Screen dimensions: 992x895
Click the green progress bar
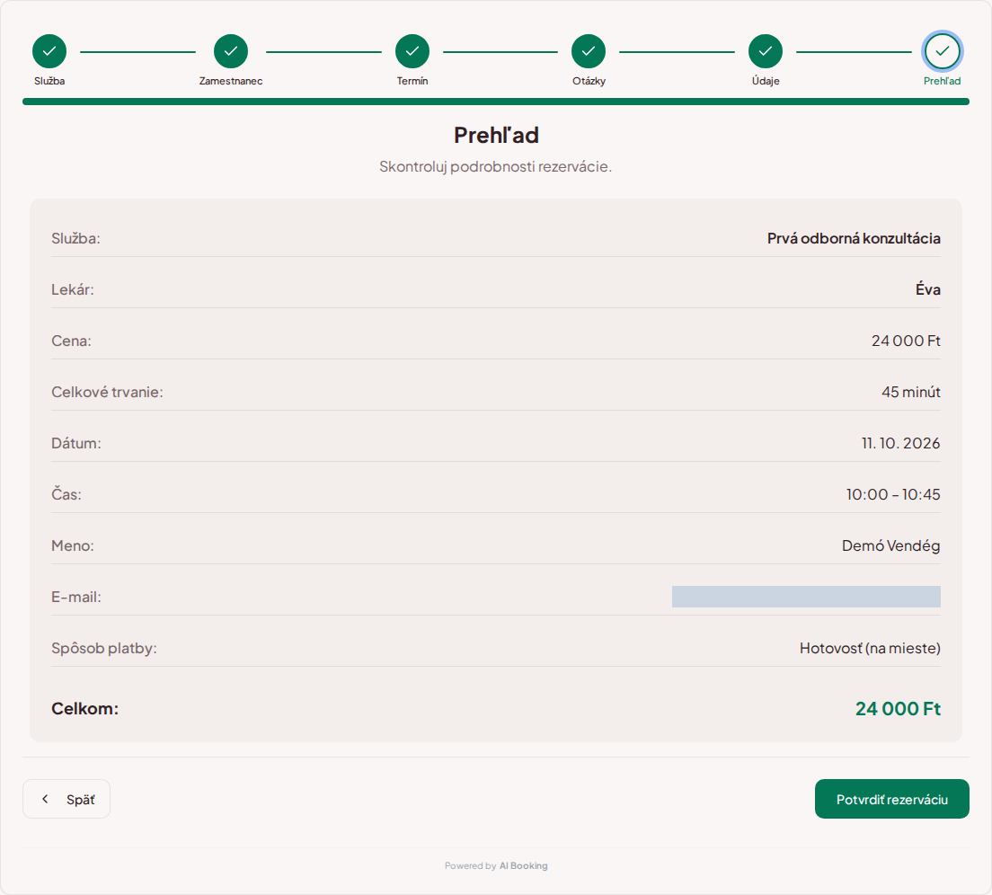(x=496, y=102)
